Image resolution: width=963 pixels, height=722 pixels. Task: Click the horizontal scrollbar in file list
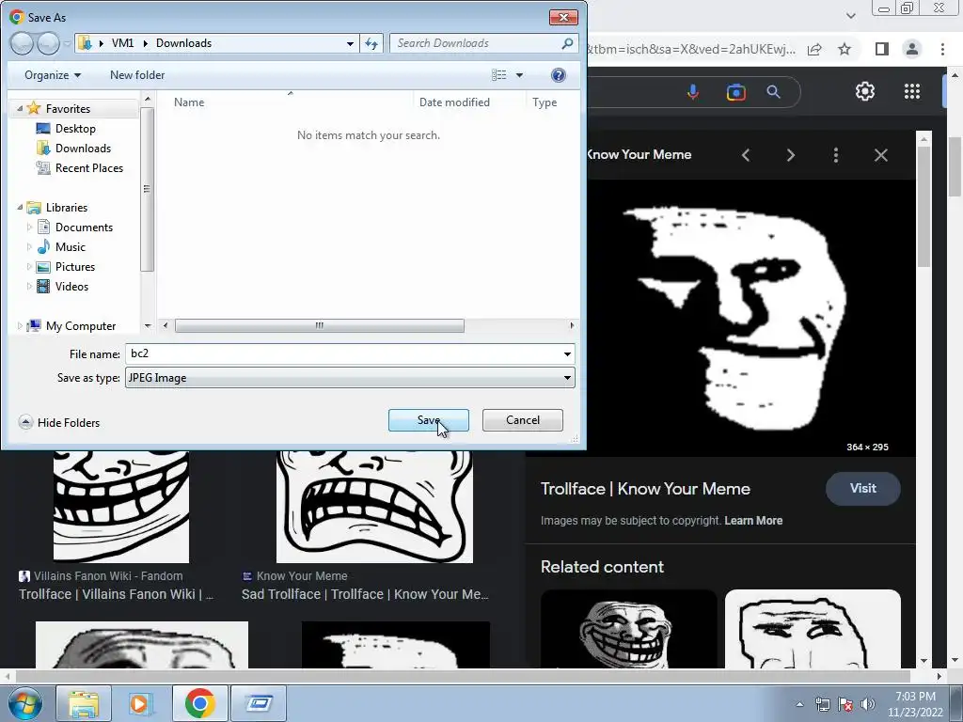[x=320, y=325]
